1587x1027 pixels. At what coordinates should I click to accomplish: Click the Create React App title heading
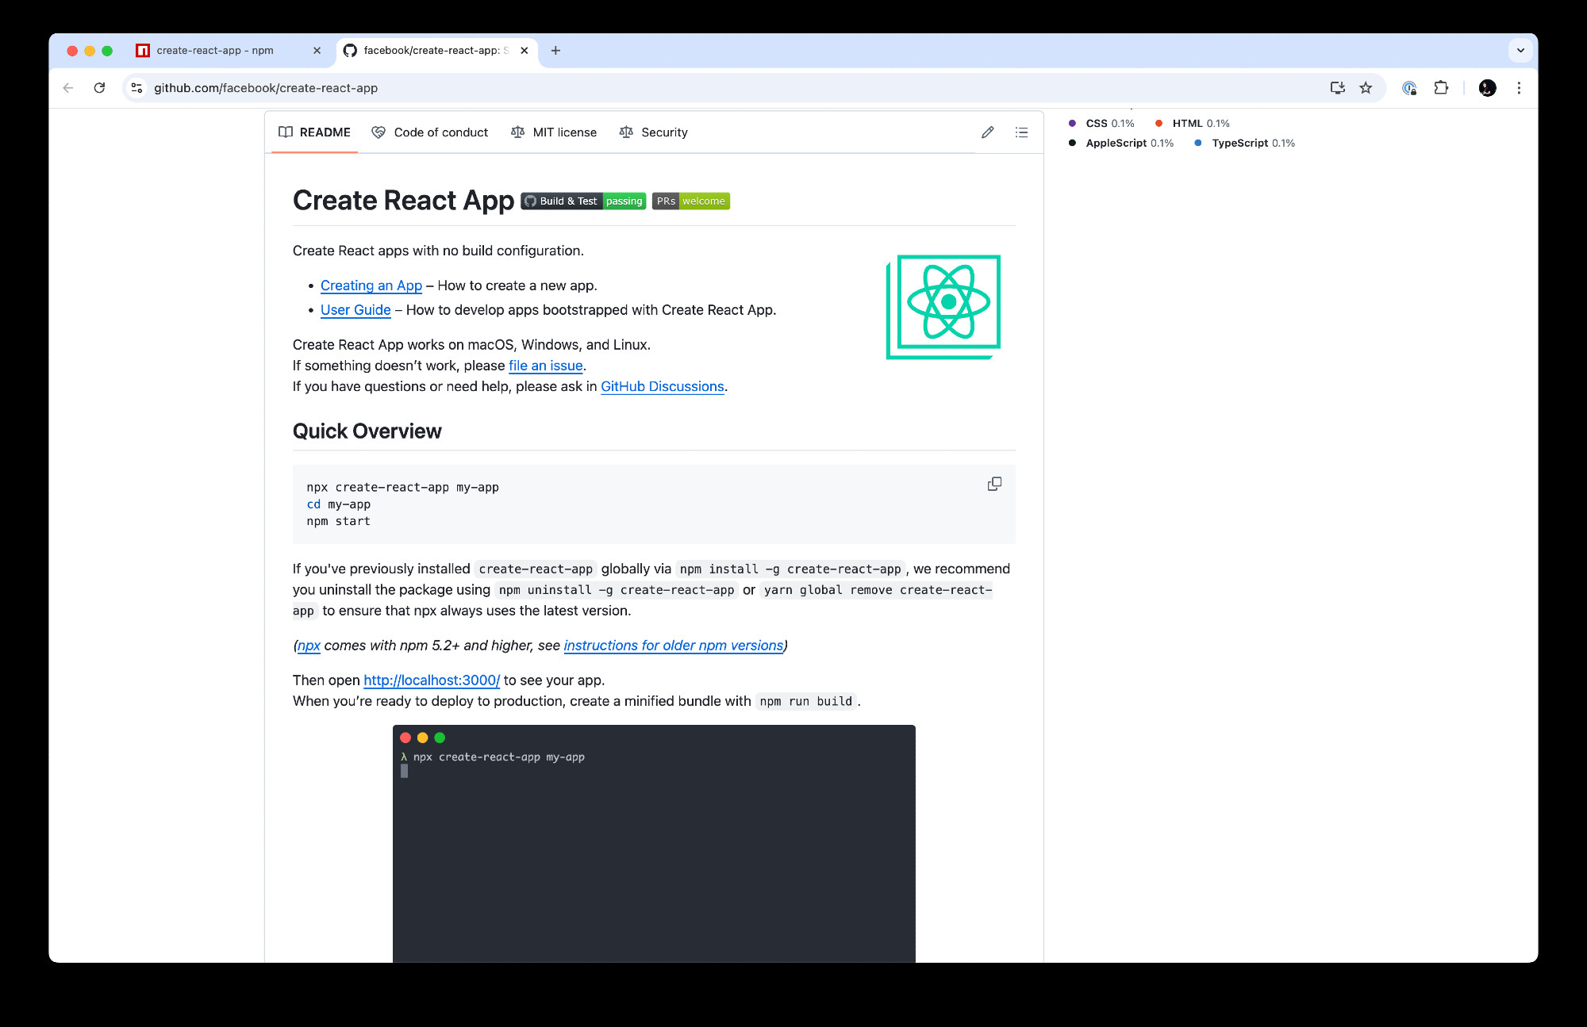[x=403, y=201]
